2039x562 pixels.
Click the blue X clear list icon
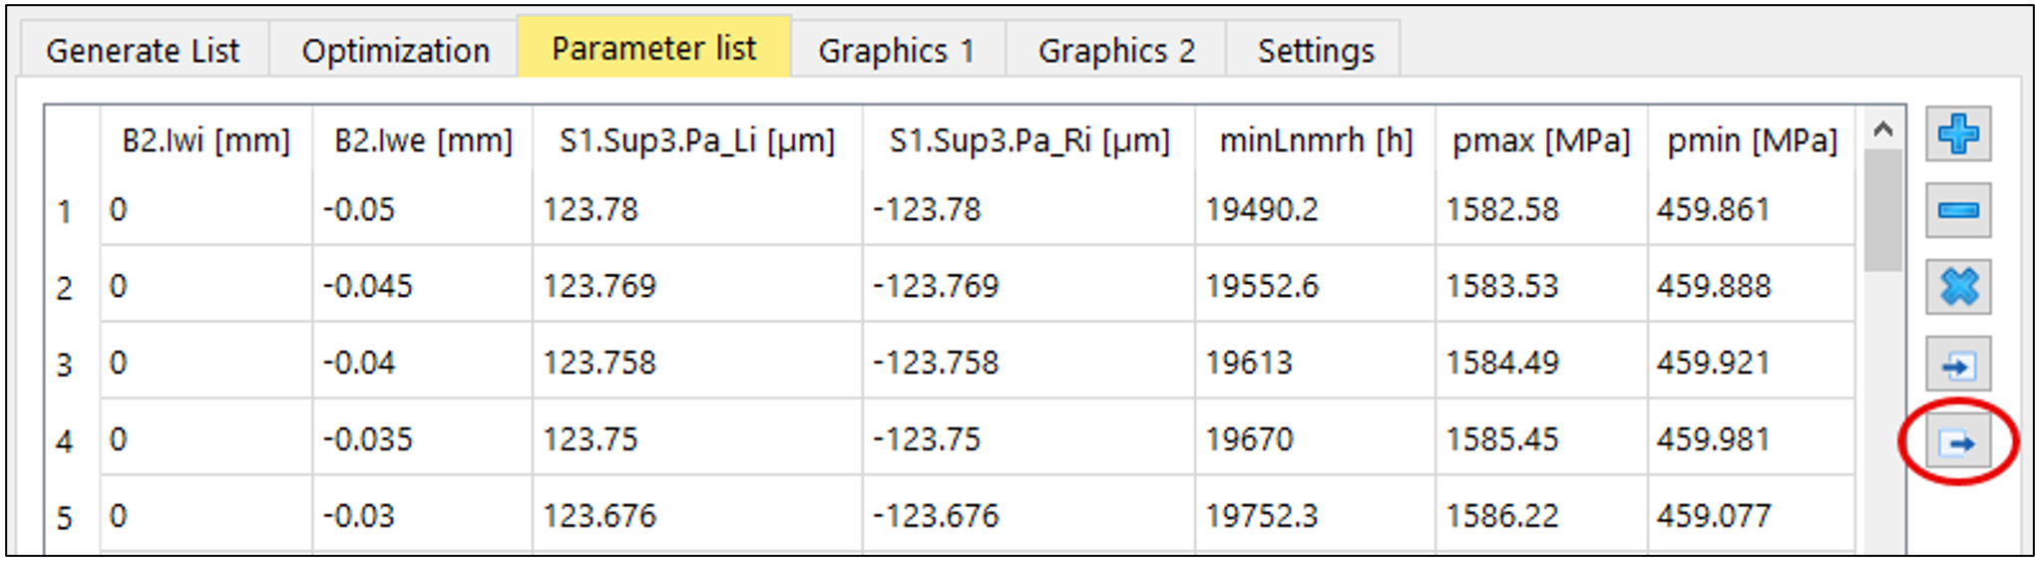[1957, 287]
